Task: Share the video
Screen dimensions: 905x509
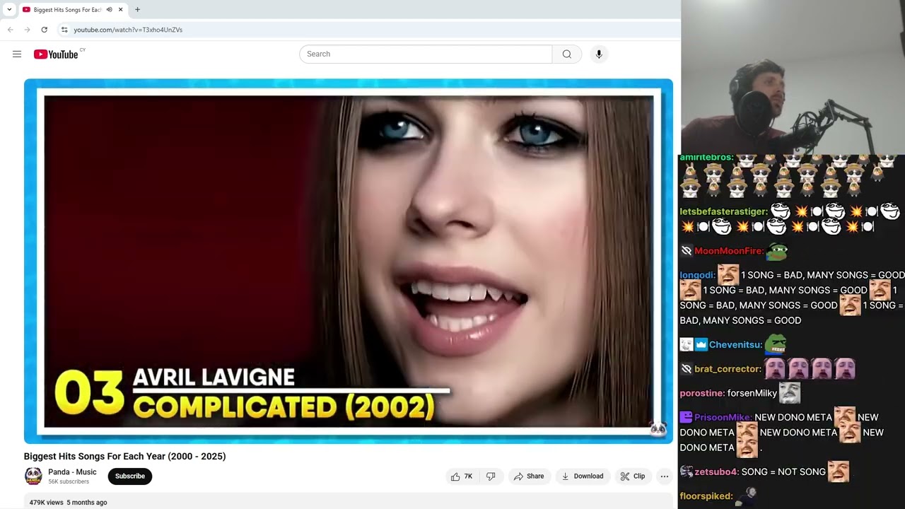Action: [x=529, y=476]
